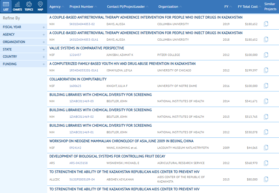Click the $199,597 total cost value
Viewport: 279px width, 193px height.
coord(251,71)
